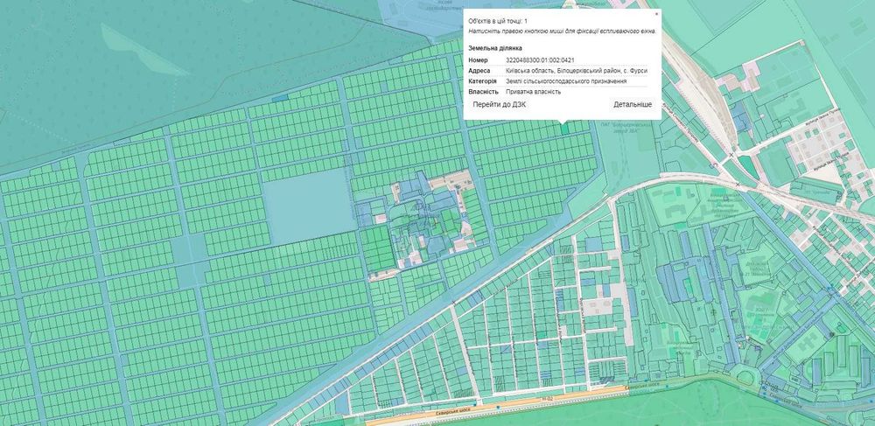Select the bright green parcel in central complex
875x426 pixels.
click(377, 248)
